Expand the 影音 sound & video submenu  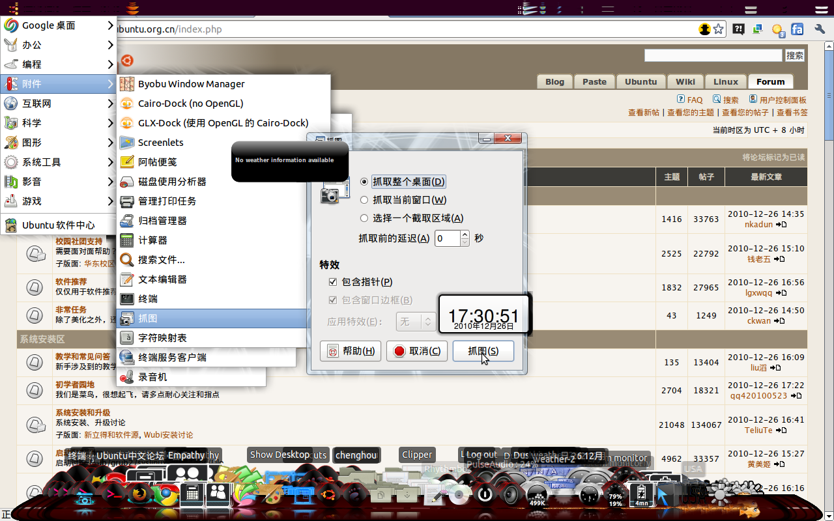click(x=59, y=182)
